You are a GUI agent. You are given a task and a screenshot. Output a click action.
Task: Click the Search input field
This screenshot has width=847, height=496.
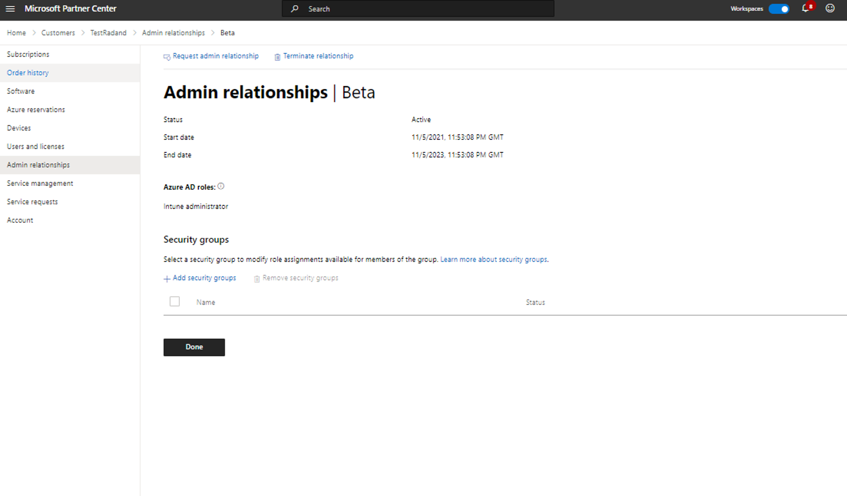(418, 9)
